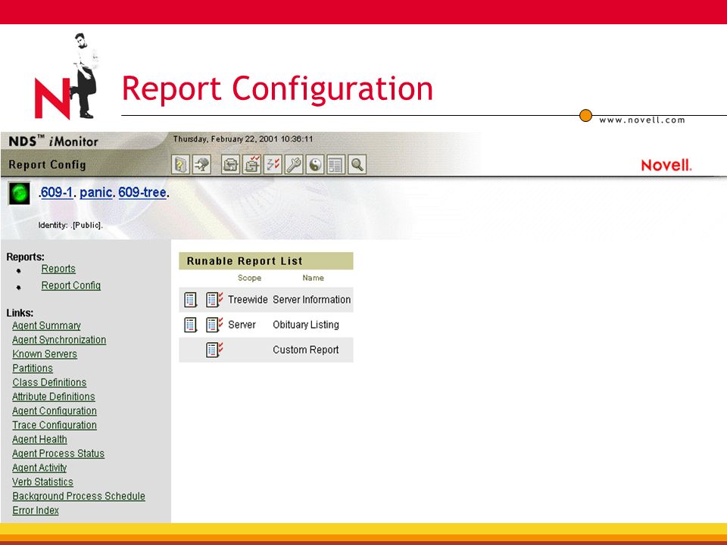The image size is (727, 545).
Task: Click the Novell logo
Action: coord(666,166)
